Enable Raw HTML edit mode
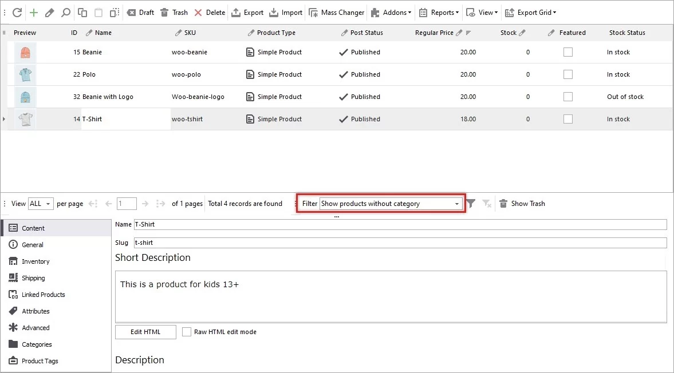Screen dimensions: 674x373 coord(186,332)
